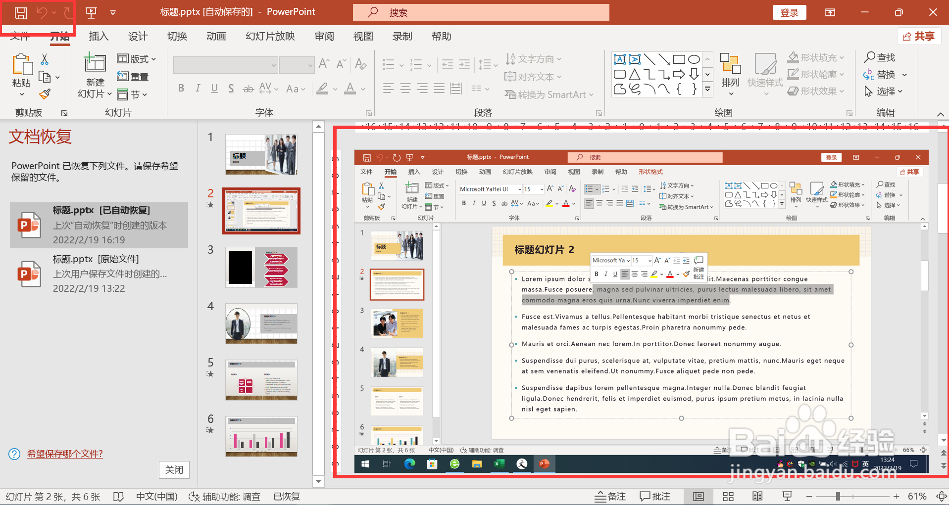Insert a text box from the shapes gallery
This screenshot has height=505, width=949.
[619, 59]
